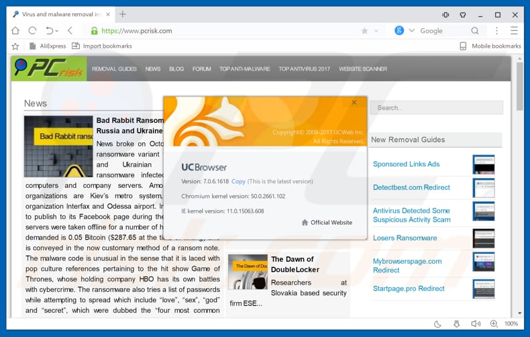
Task: Open Detectbest.com Redirect guide
Action: [x=411, y=187]
